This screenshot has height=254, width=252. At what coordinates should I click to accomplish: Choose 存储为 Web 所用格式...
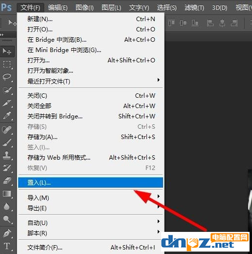click(x=90, y=158)
